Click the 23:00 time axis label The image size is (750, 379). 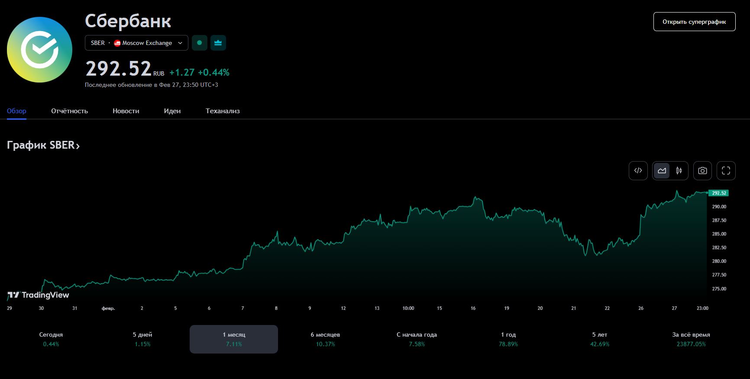702,308
